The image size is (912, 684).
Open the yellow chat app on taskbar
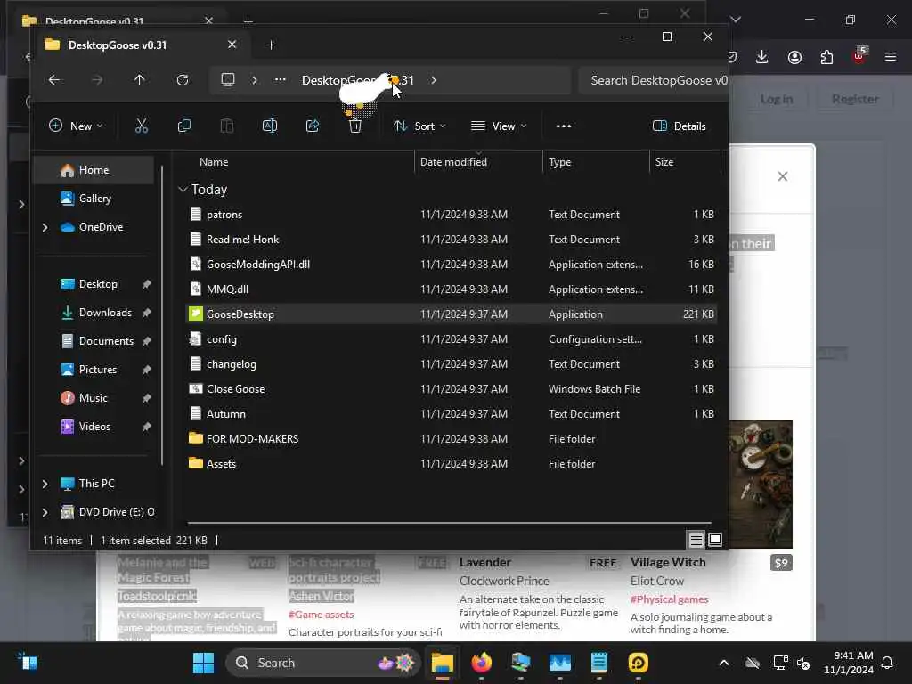[x=638, y=663]
